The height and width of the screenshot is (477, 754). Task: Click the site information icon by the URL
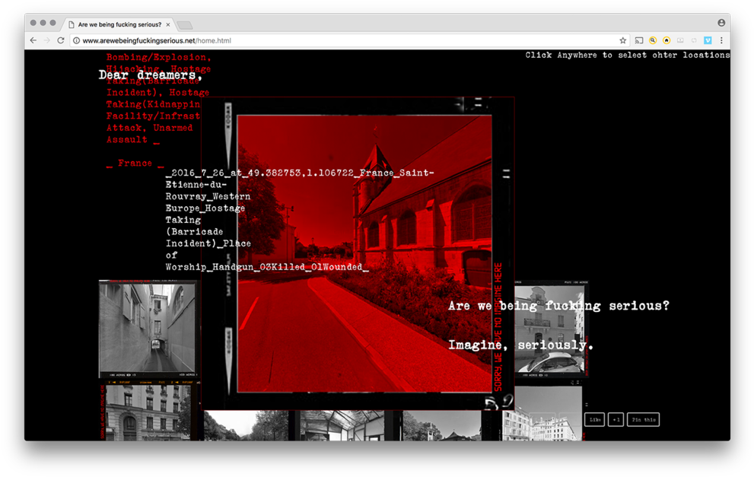coord(77,40)
